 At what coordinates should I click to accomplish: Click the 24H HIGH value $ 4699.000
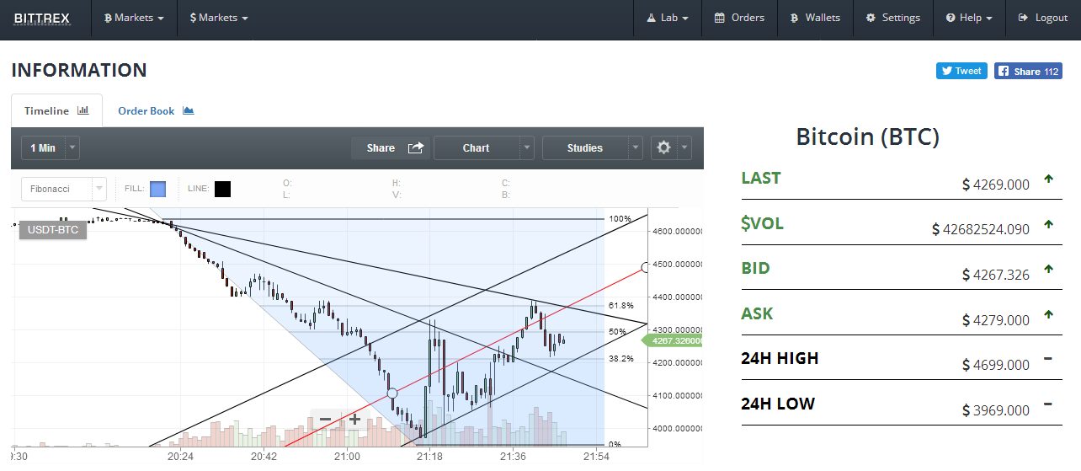[995, 365]
